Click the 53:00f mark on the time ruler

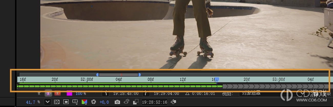[x=278, y=80]
